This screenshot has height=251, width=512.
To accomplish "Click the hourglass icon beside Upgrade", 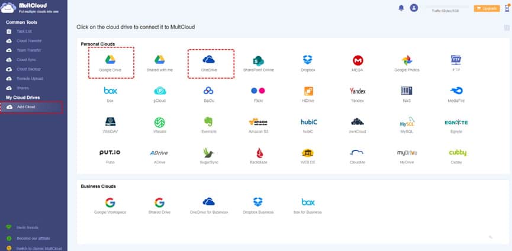I will point(507,8).
